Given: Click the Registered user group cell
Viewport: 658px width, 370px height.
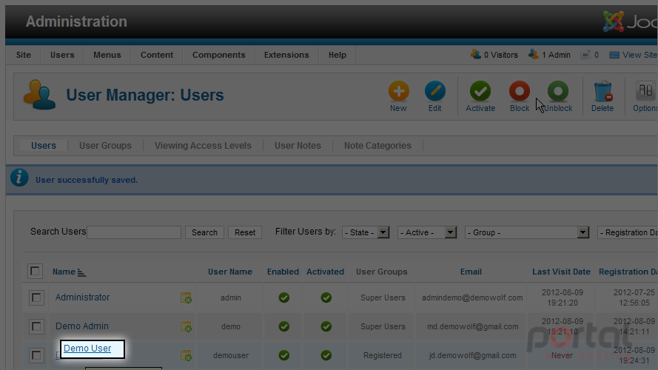Looking at the screenshot, I should tap(383, 355).
